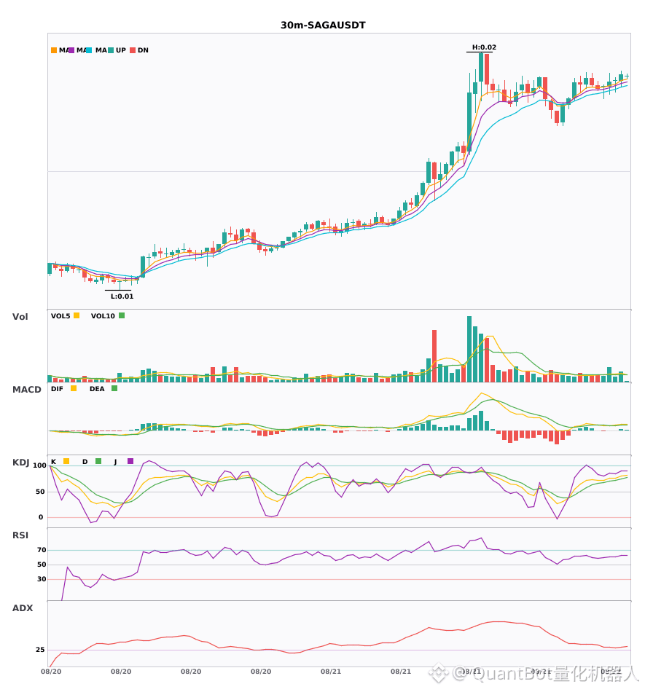645x692 pixels.
Task: Click the H:0.02 high price marker
Action: 485,47
